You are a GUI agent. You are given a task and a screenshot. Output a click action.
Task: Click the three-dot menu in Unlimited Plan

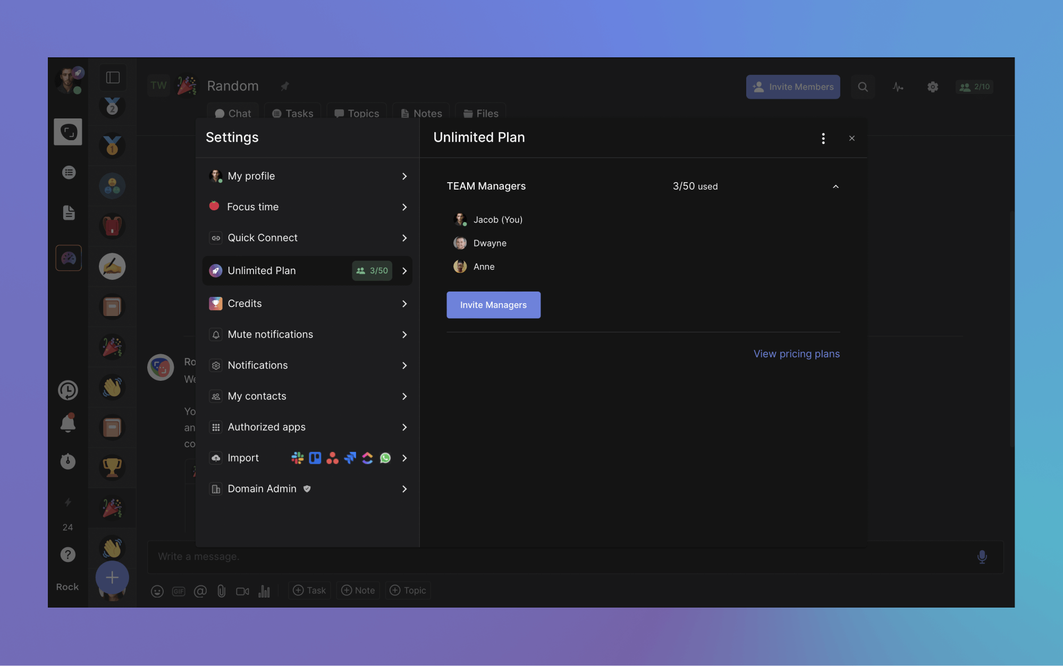823,139
